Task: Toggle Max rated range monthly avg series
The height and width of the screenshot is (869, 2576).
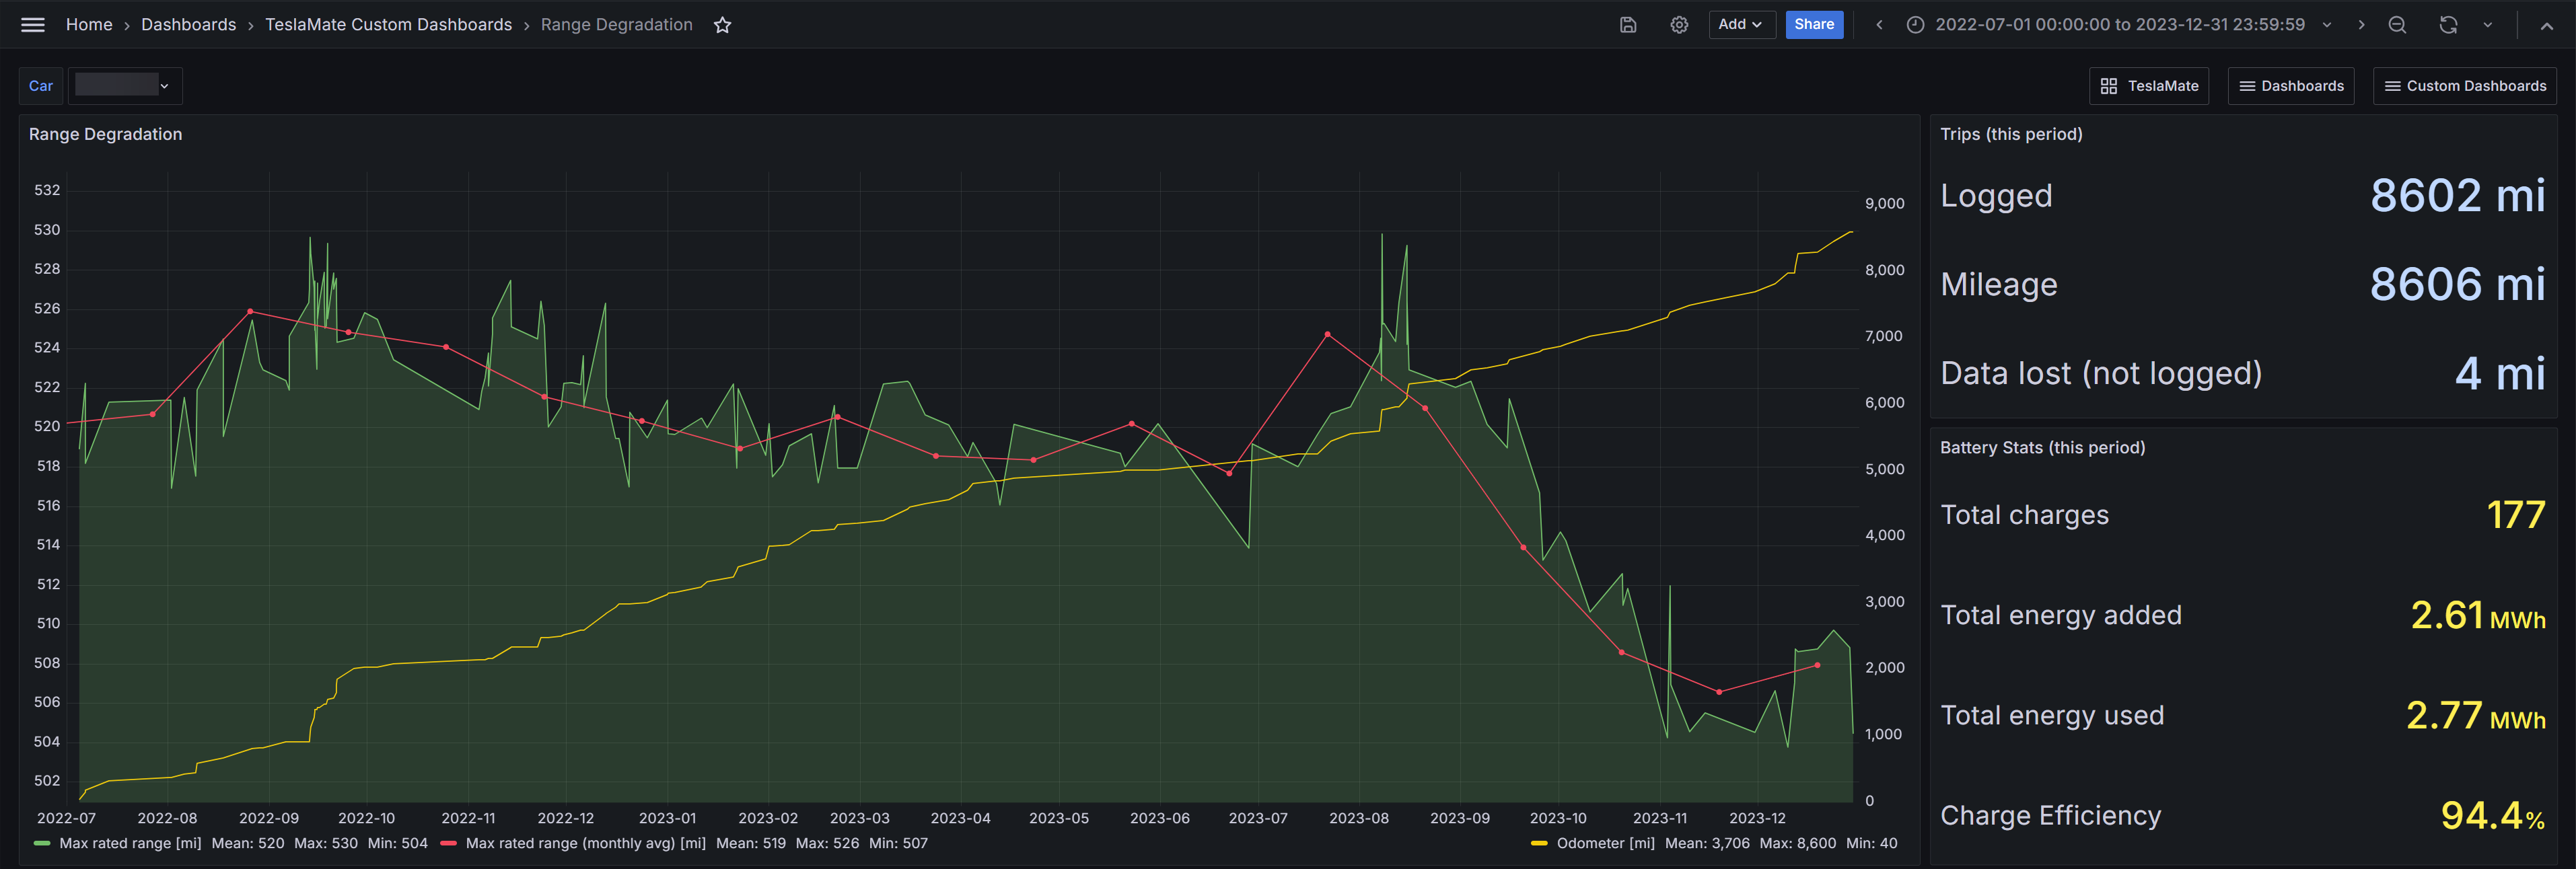Action: coord(585,843)
